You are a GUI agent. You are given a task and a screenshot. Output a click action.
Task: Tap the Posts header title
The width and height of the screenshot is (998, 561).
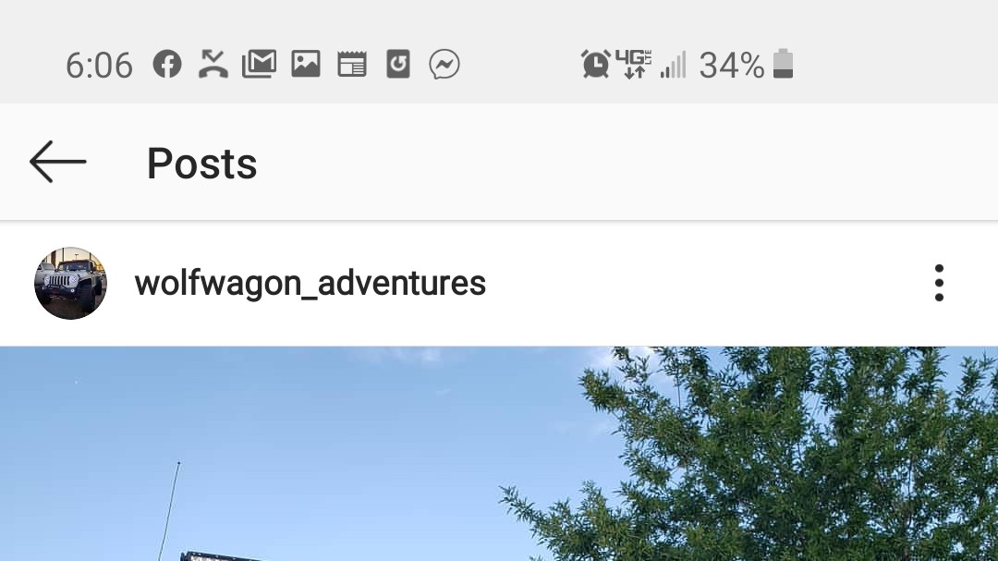coord(201,164)
